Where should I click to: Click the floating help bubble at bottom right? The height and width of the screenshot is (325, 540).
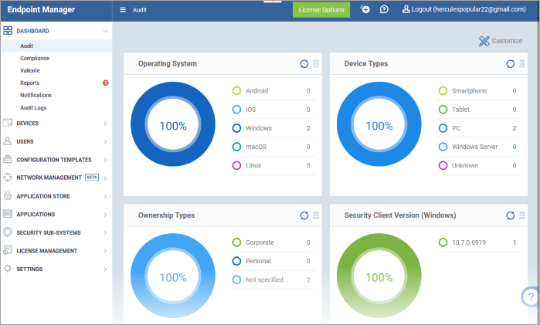tap(530, 296)
